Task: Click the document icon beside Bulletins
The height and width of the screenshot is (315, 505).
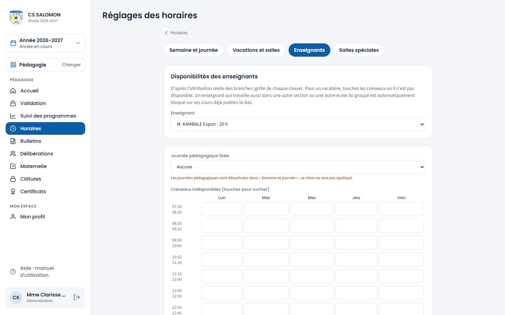Action: (13, 141)
